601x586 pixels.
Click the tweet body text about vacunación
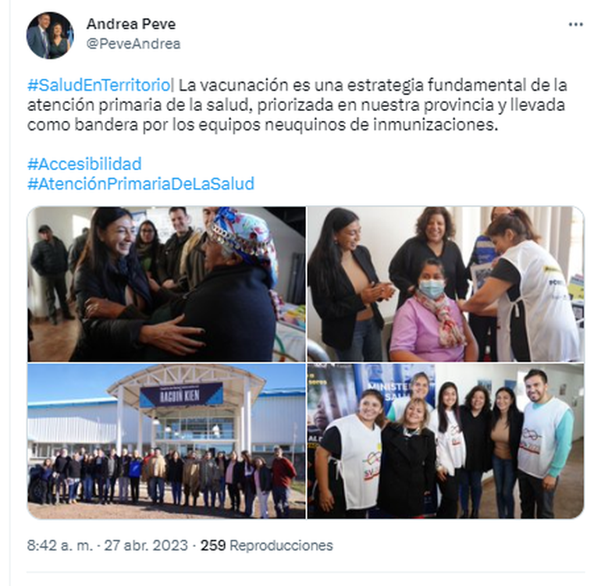point(297,105)
